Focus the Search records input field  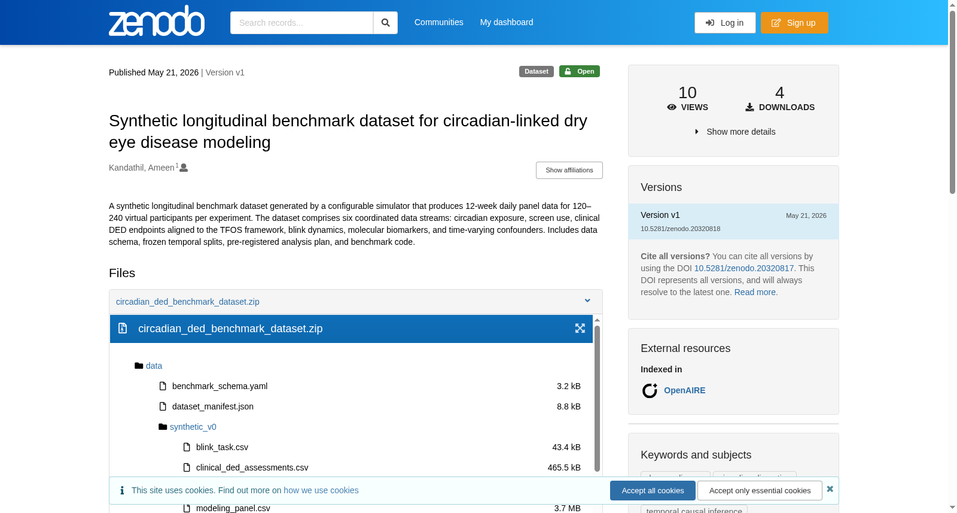[301, 23]
